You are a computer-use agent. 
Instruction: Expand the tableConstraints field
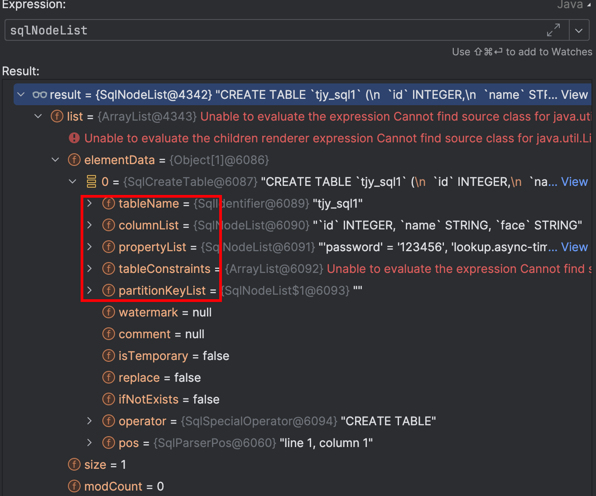click(x=90, y=269)
